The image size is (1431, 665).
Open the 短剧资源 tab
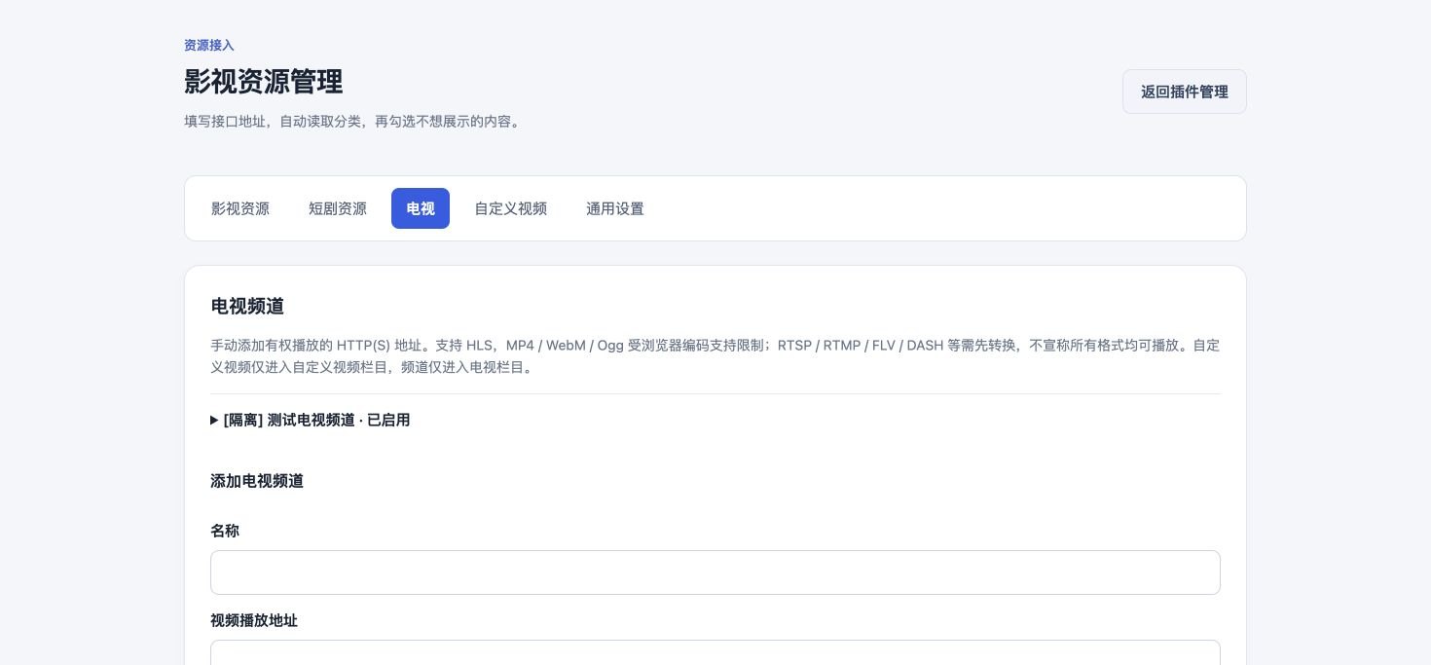(x=338, y=208)
